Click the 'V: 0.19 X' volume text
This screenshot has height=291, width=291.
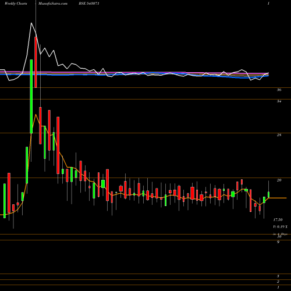281,226
